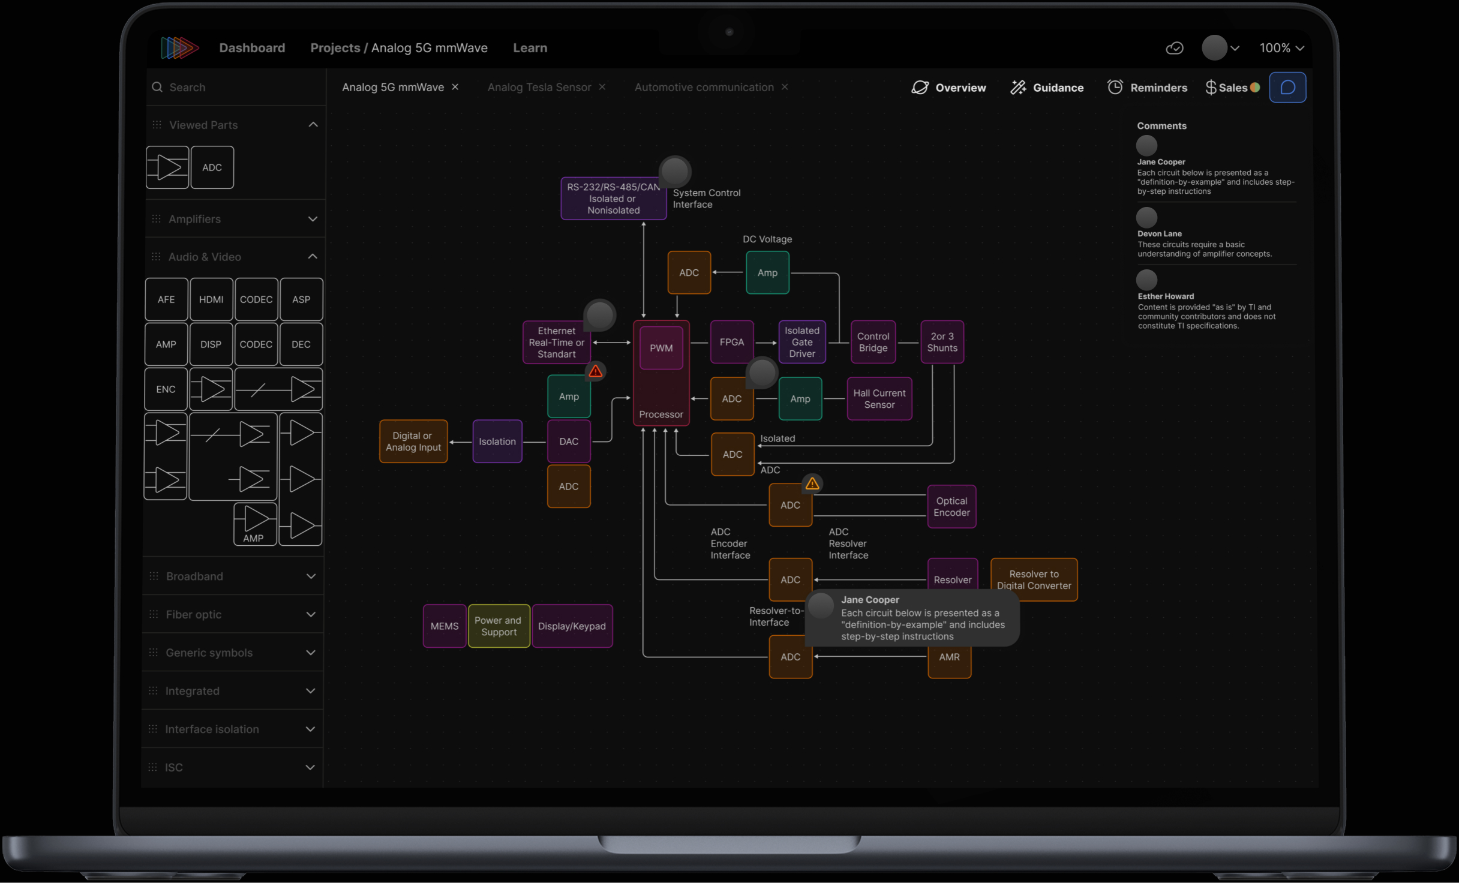Open the user avatar account menu
The width and height of the screenshot is (1459, 883).
pyautogui.click(x=1220, y=48)
